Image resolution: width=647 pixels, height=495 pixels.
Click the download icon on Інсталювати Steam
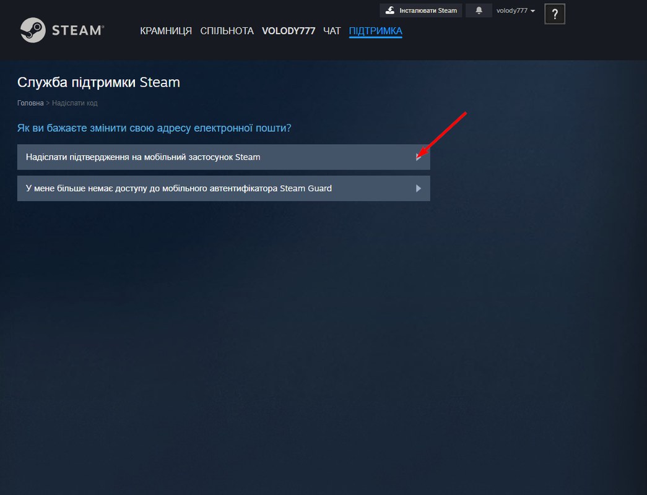(x=390, y=11)
